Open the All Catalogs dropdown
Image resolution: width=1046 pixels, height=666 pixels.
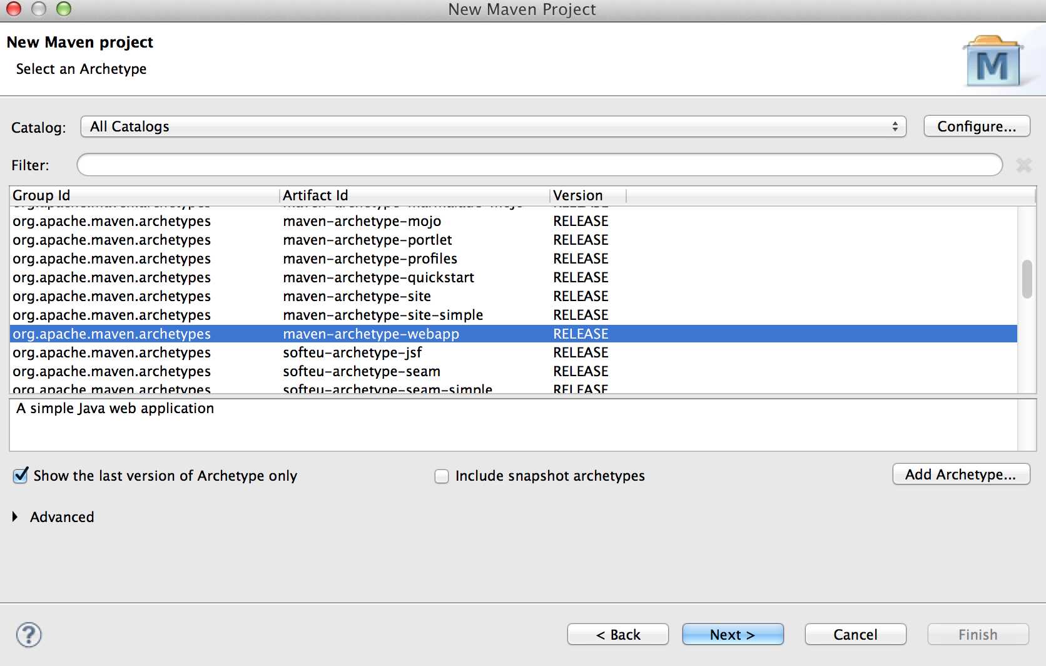(x=494, y=126)
